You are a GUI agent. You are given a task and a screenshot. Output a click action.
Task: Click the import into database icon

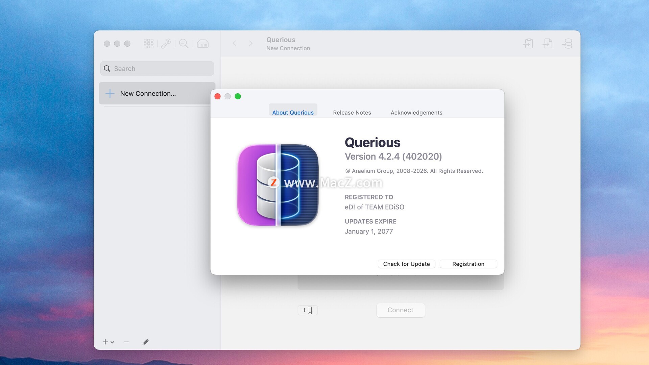[x=567, y=44]
